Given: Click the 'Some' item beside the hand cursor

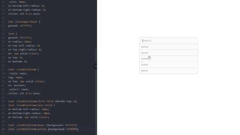Looking at the screenshot, I should pyautogui.click(x=168, y=58).
